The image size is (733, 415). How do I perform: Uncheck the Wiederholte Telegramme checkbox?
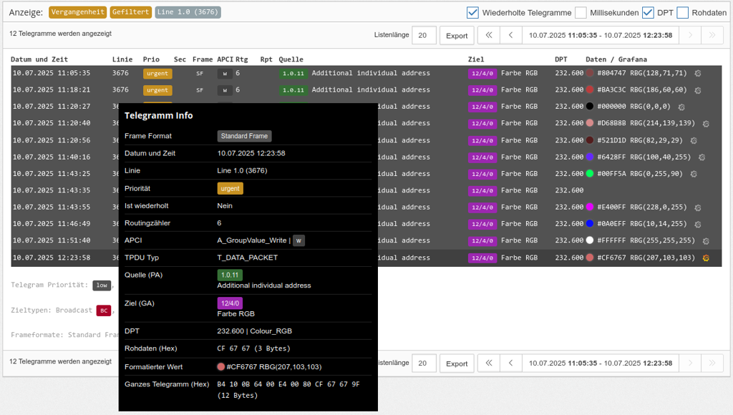[x=472, y=13]
